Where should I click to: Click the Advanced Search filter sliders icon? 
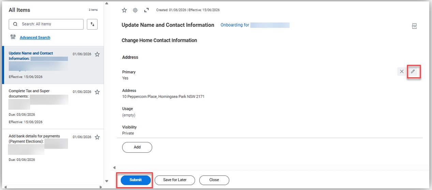[13, 37]
